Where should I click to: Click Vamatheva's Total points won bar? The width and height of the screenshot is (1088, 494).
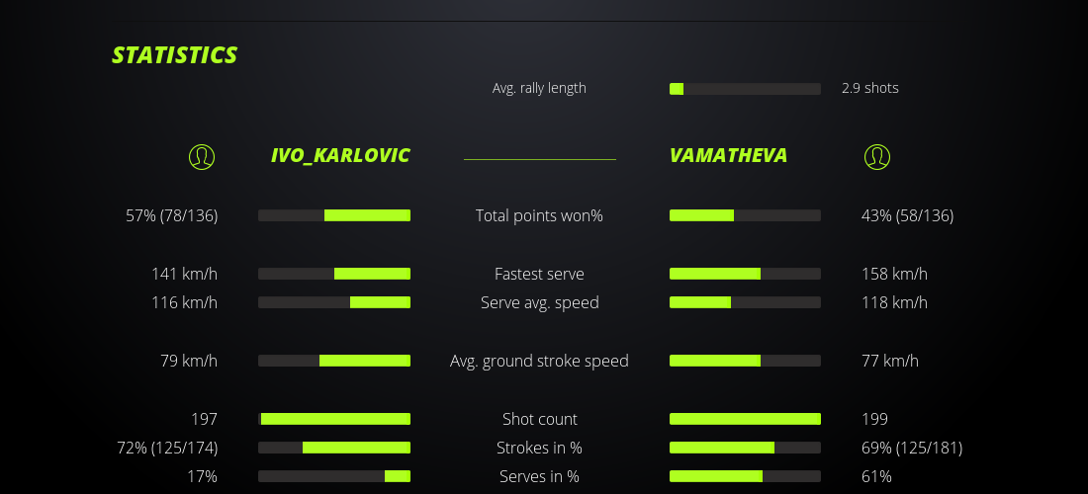pyautogui.click(x=745, y=215)
